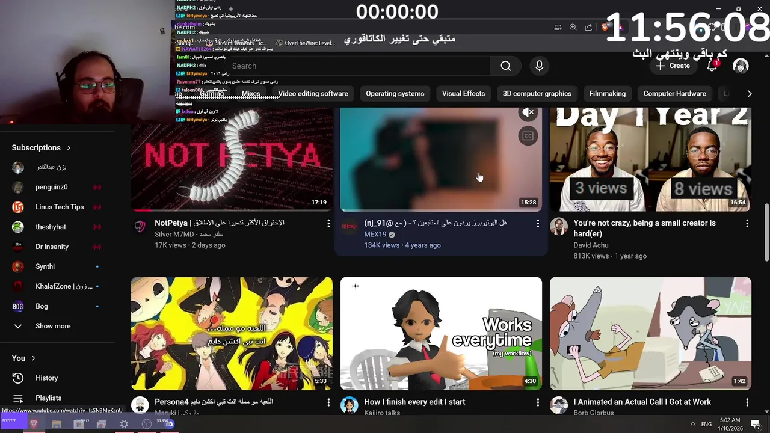Open options menu for the NotPetya video
This screenshot has width=770, height=433.
[x=328, y=224]
